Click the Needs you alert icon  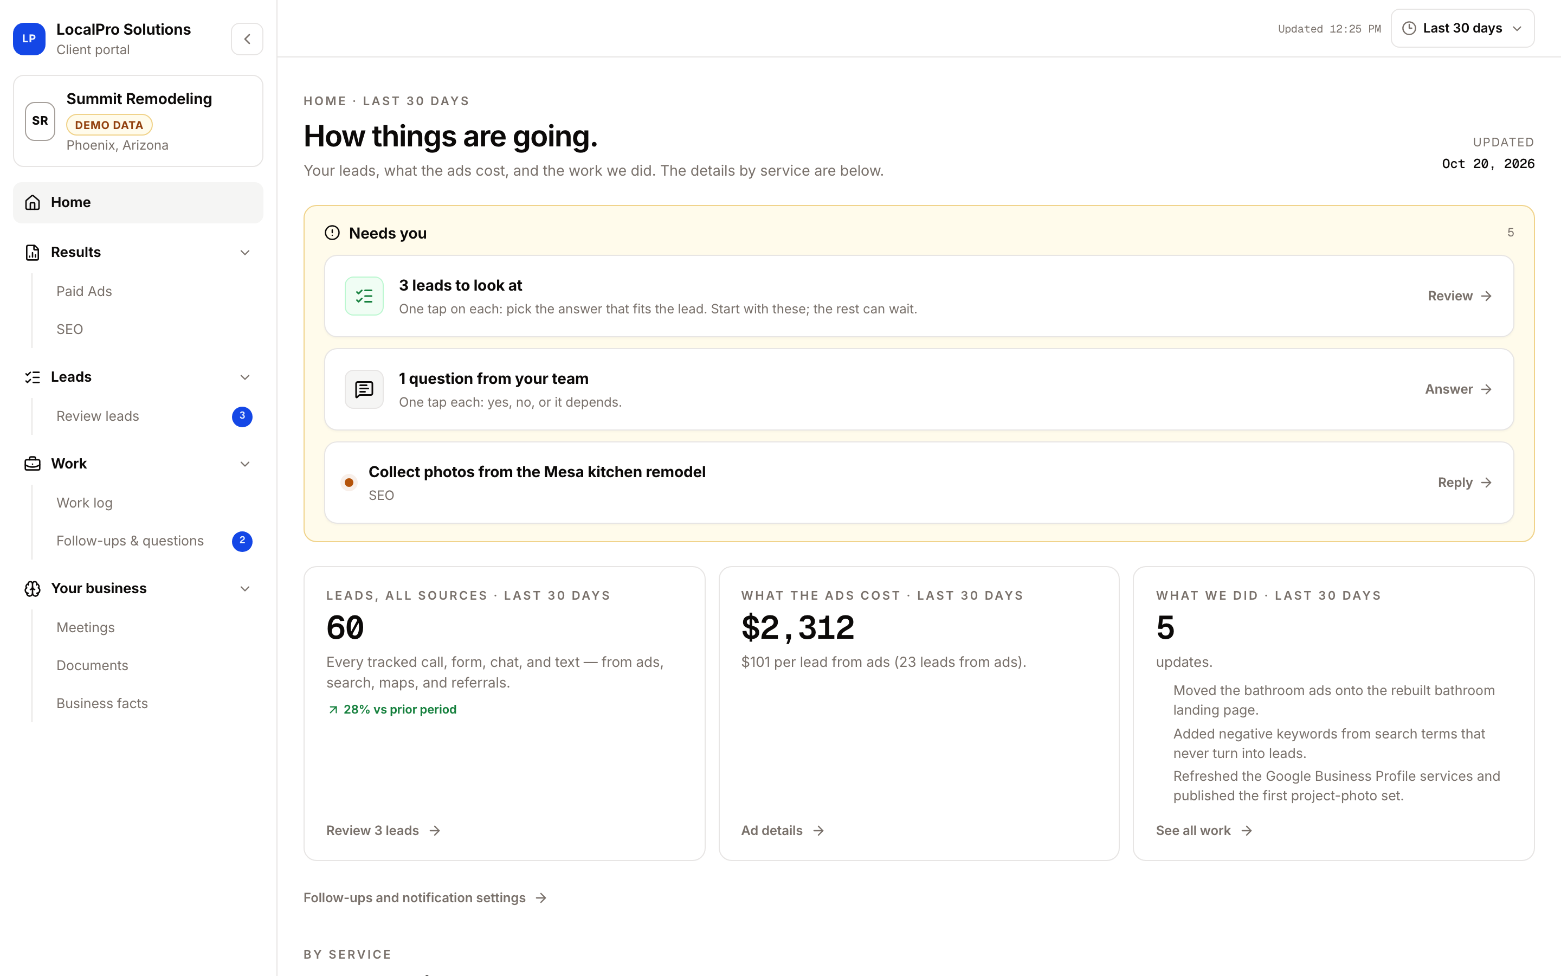pos(332,233)
